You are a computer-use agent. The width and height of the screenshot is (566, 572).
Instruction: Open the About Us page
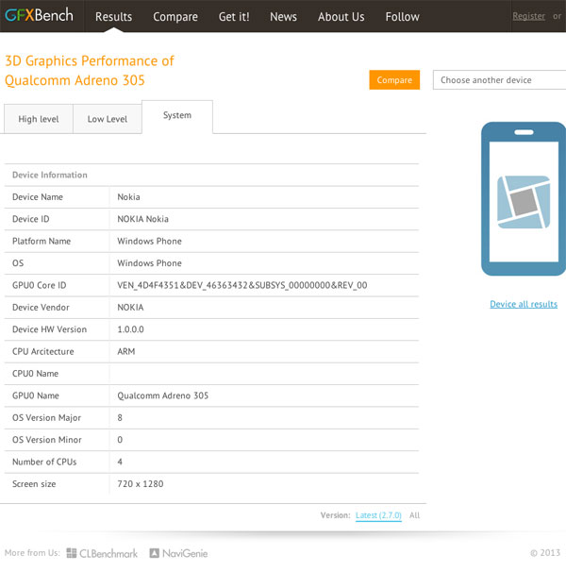(x=341, y=17)
